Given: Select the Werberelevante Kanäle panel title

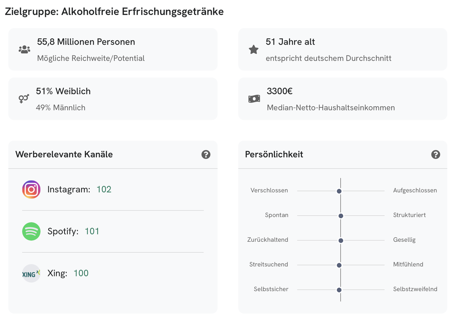Looking at the screenshot, I should coord(64,154).
